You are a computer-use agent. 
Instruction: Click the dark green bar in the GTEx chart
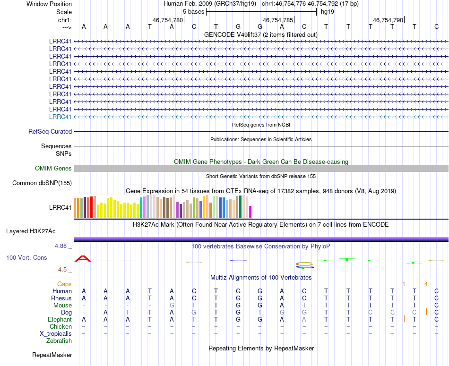[241, 207]
